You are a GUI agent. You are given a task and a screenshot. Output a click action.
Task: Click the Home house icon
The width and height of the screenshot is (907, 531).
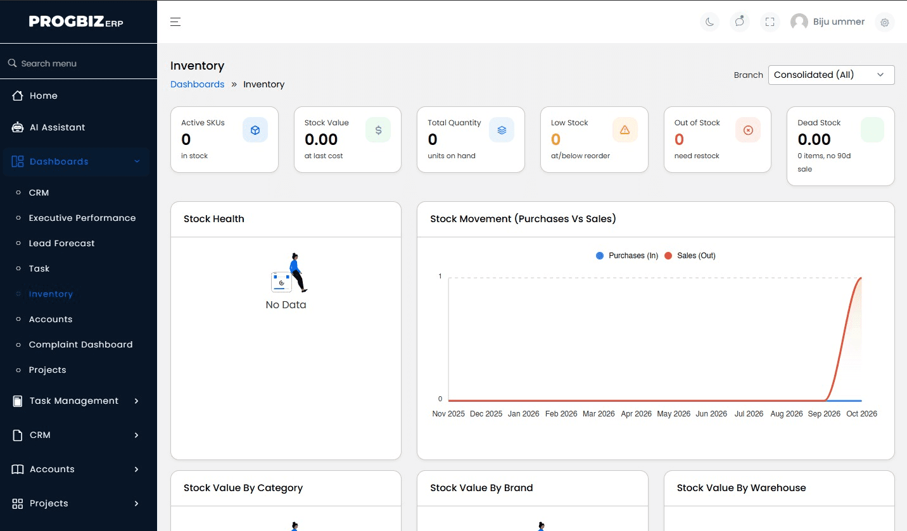click(x=18, y=96)
